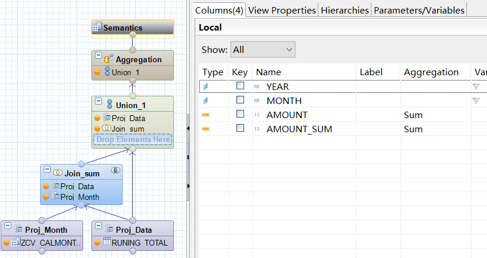
Task: Tick the Key checkbox for AMOUNT_SUM
Action: 240,129
